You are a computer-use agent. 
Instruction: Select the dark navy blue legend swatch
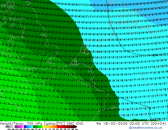click(25, 127)
